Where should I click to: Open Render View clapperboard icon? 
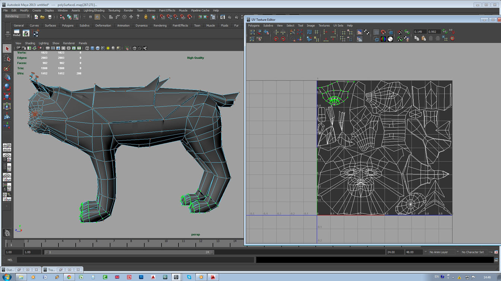pyautogui.click(x=223, y=17)
